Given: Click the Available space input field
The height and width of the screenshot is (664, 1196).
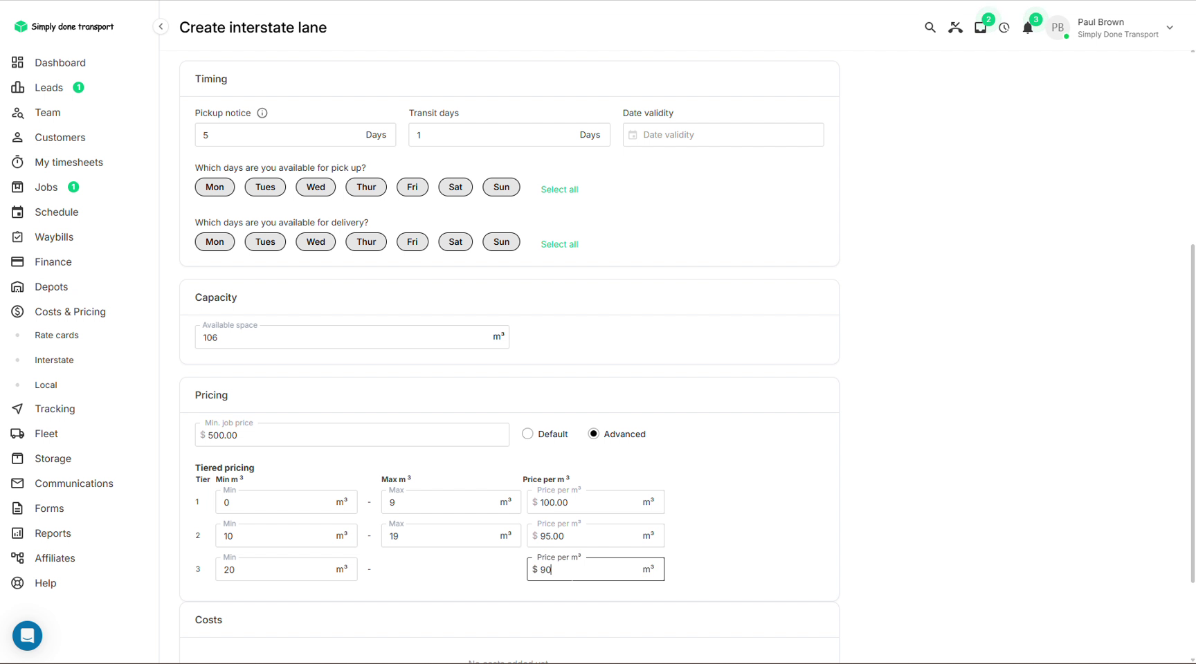Looking at the screenshot, I should pos(352,337).
